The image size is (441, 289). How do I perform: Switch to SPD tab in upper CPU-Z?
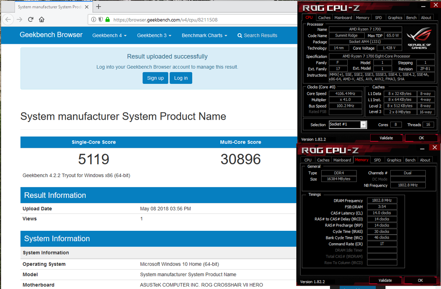(x=379, y=17)
